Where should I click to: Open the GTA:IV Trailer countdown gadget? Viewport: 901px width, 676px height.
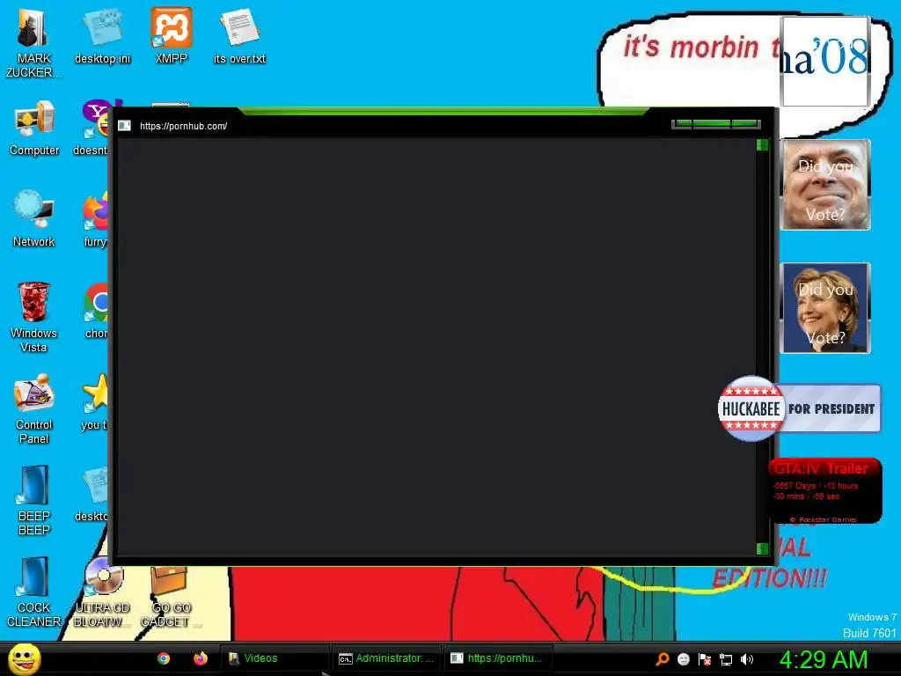tap(825, 490)
